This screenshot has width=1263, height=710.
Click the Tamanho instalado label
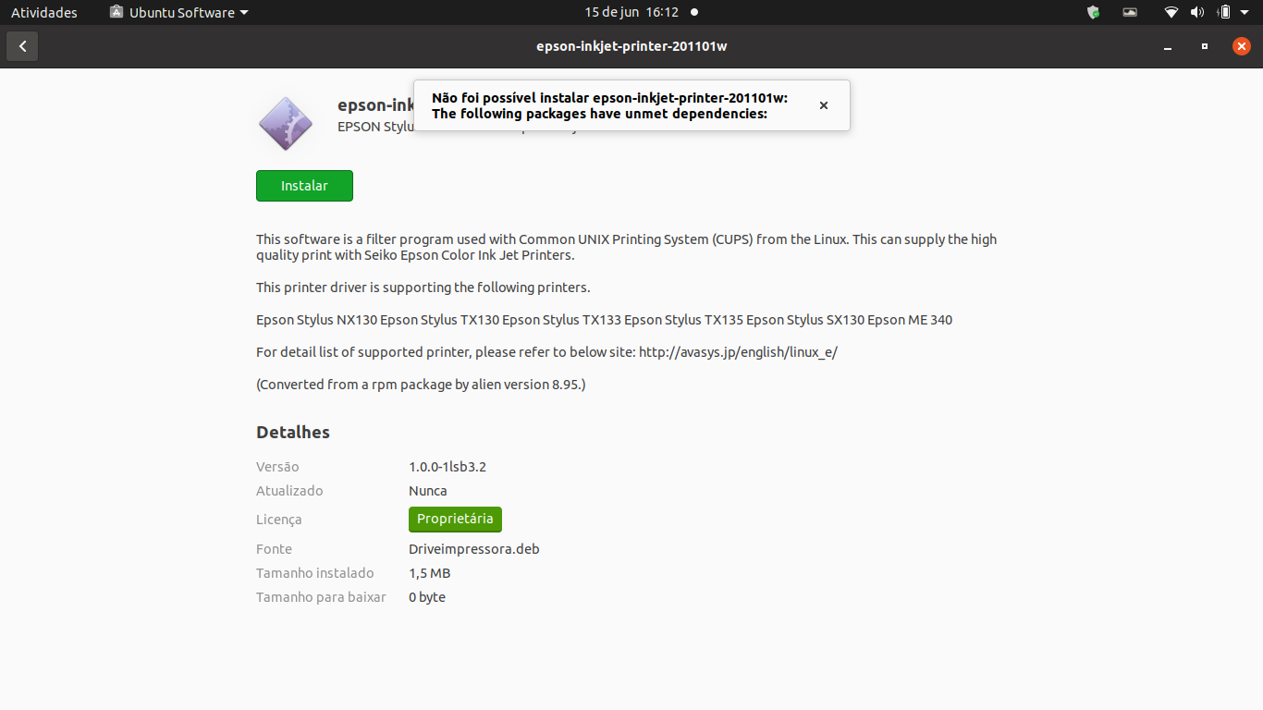(x=315, y=573)
